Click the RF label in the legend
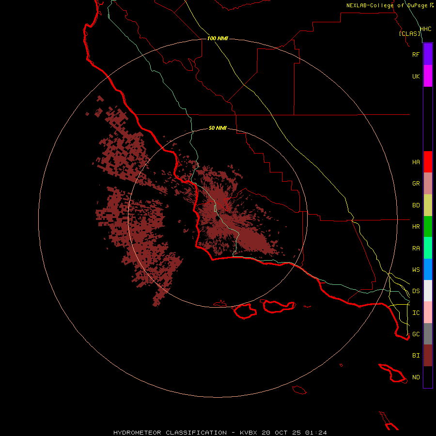Screen dimensions: 436x436 (416, 54)
